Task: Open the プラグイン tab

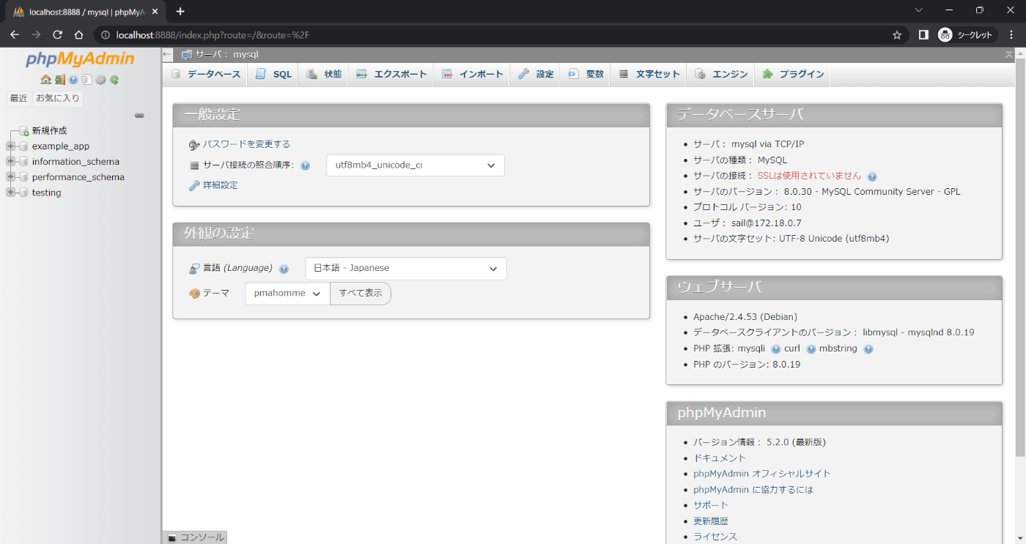Action: pyautogui.click(x=793, y=75)
